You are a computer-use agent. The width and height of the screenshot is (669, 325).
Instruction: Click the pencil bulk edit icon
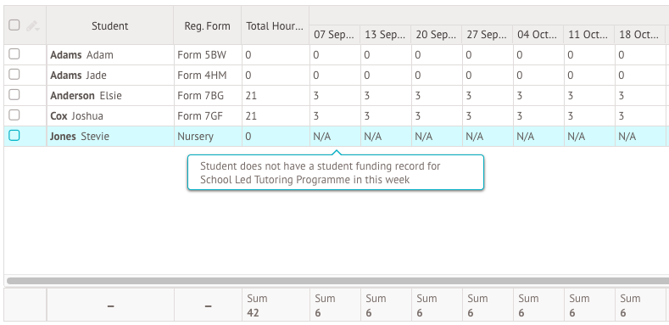coord(33,26)
